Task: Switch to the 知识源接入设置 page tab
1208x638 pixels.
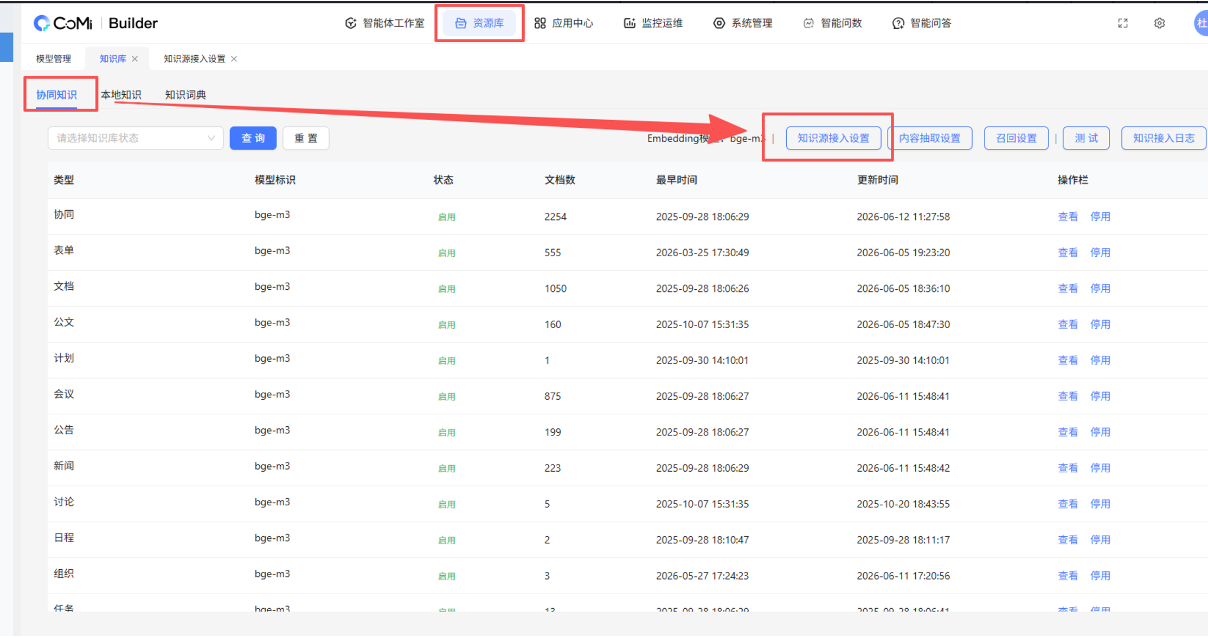Action: click(195, 58)
